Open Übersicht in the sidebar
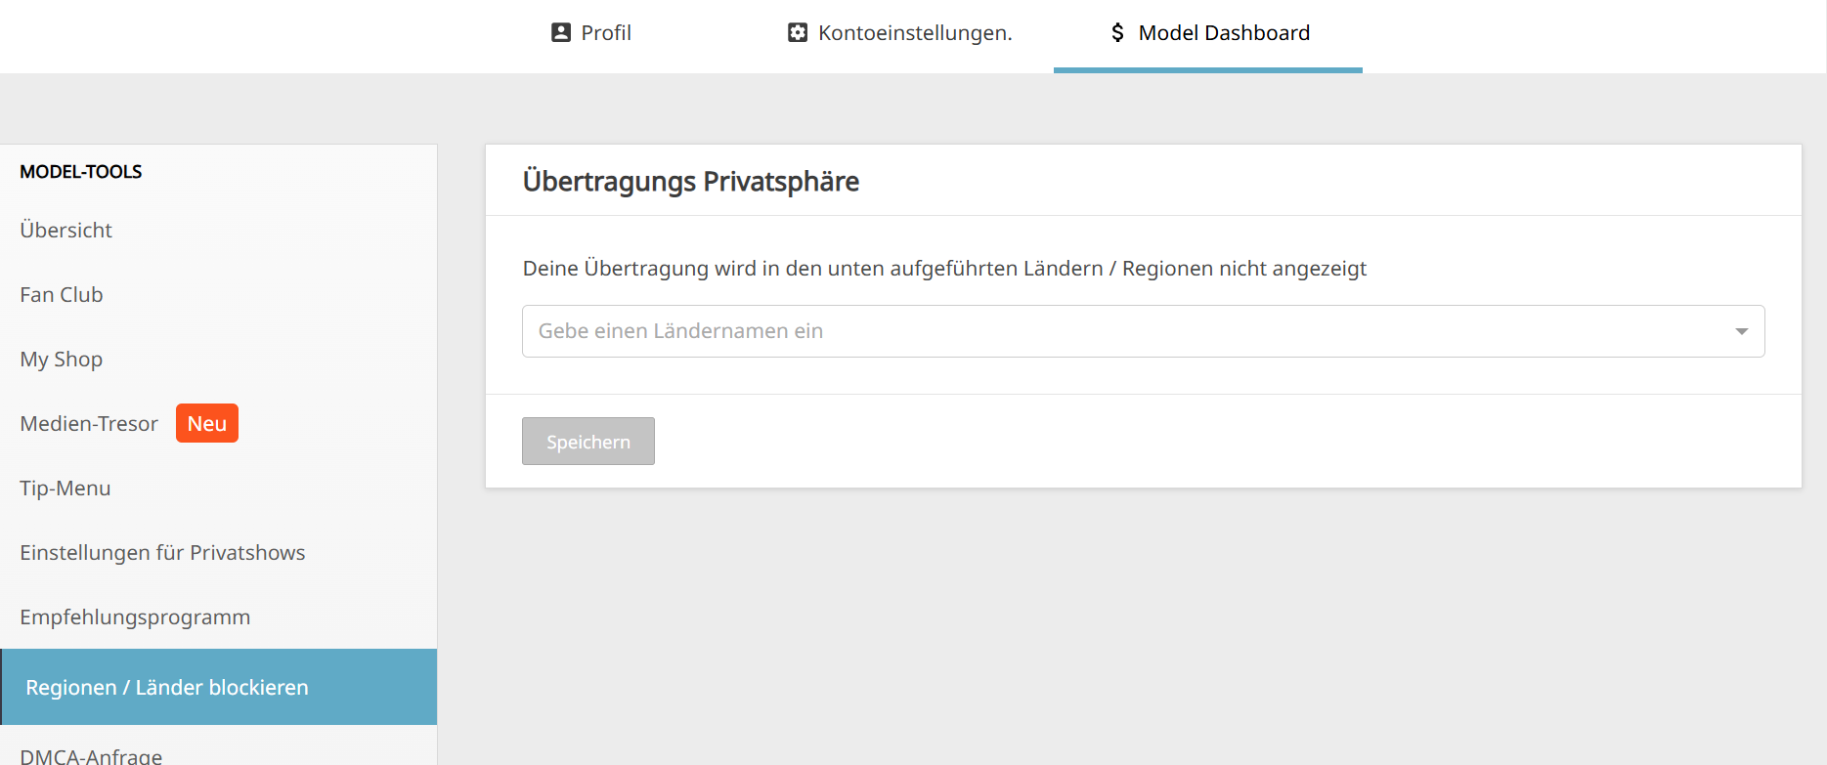 66,231
